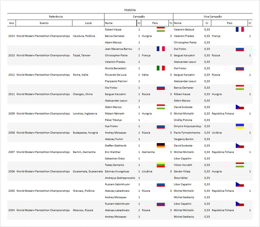This screenshot has width=260, height=227.
Task: Click the name "Edvinas Krungolcas"
Action: click(117, 172)
